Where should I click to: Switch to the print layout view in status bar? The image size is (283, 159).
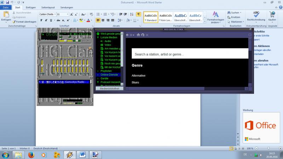(x=231, y=148)
